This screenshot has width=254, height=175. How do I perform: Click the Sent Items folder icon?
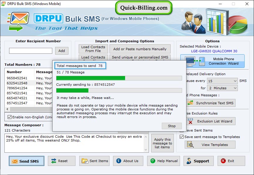pyautogui.click(x=85, y=161)
